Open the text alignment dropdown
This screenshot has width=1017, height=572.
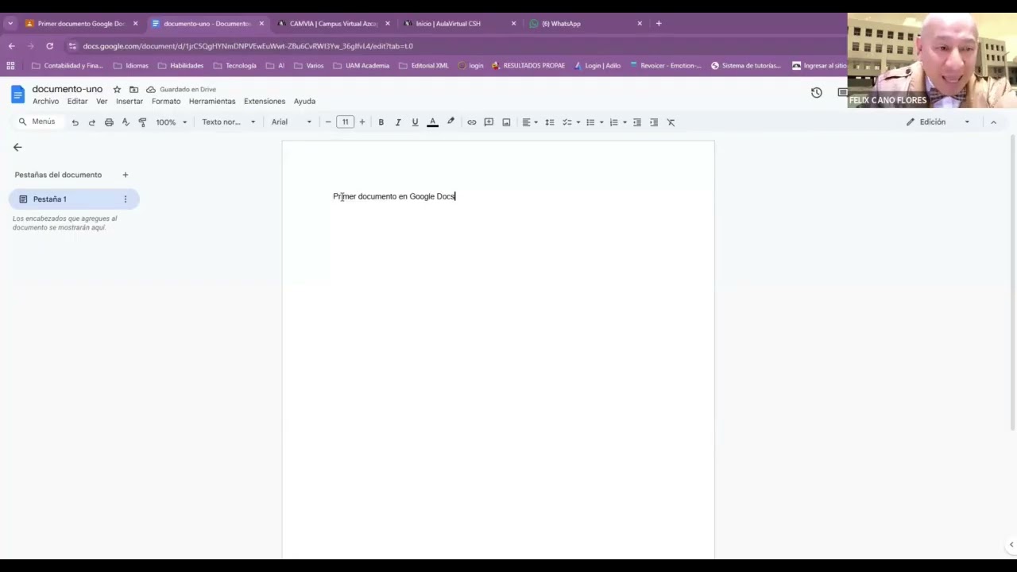click(529, 122)
